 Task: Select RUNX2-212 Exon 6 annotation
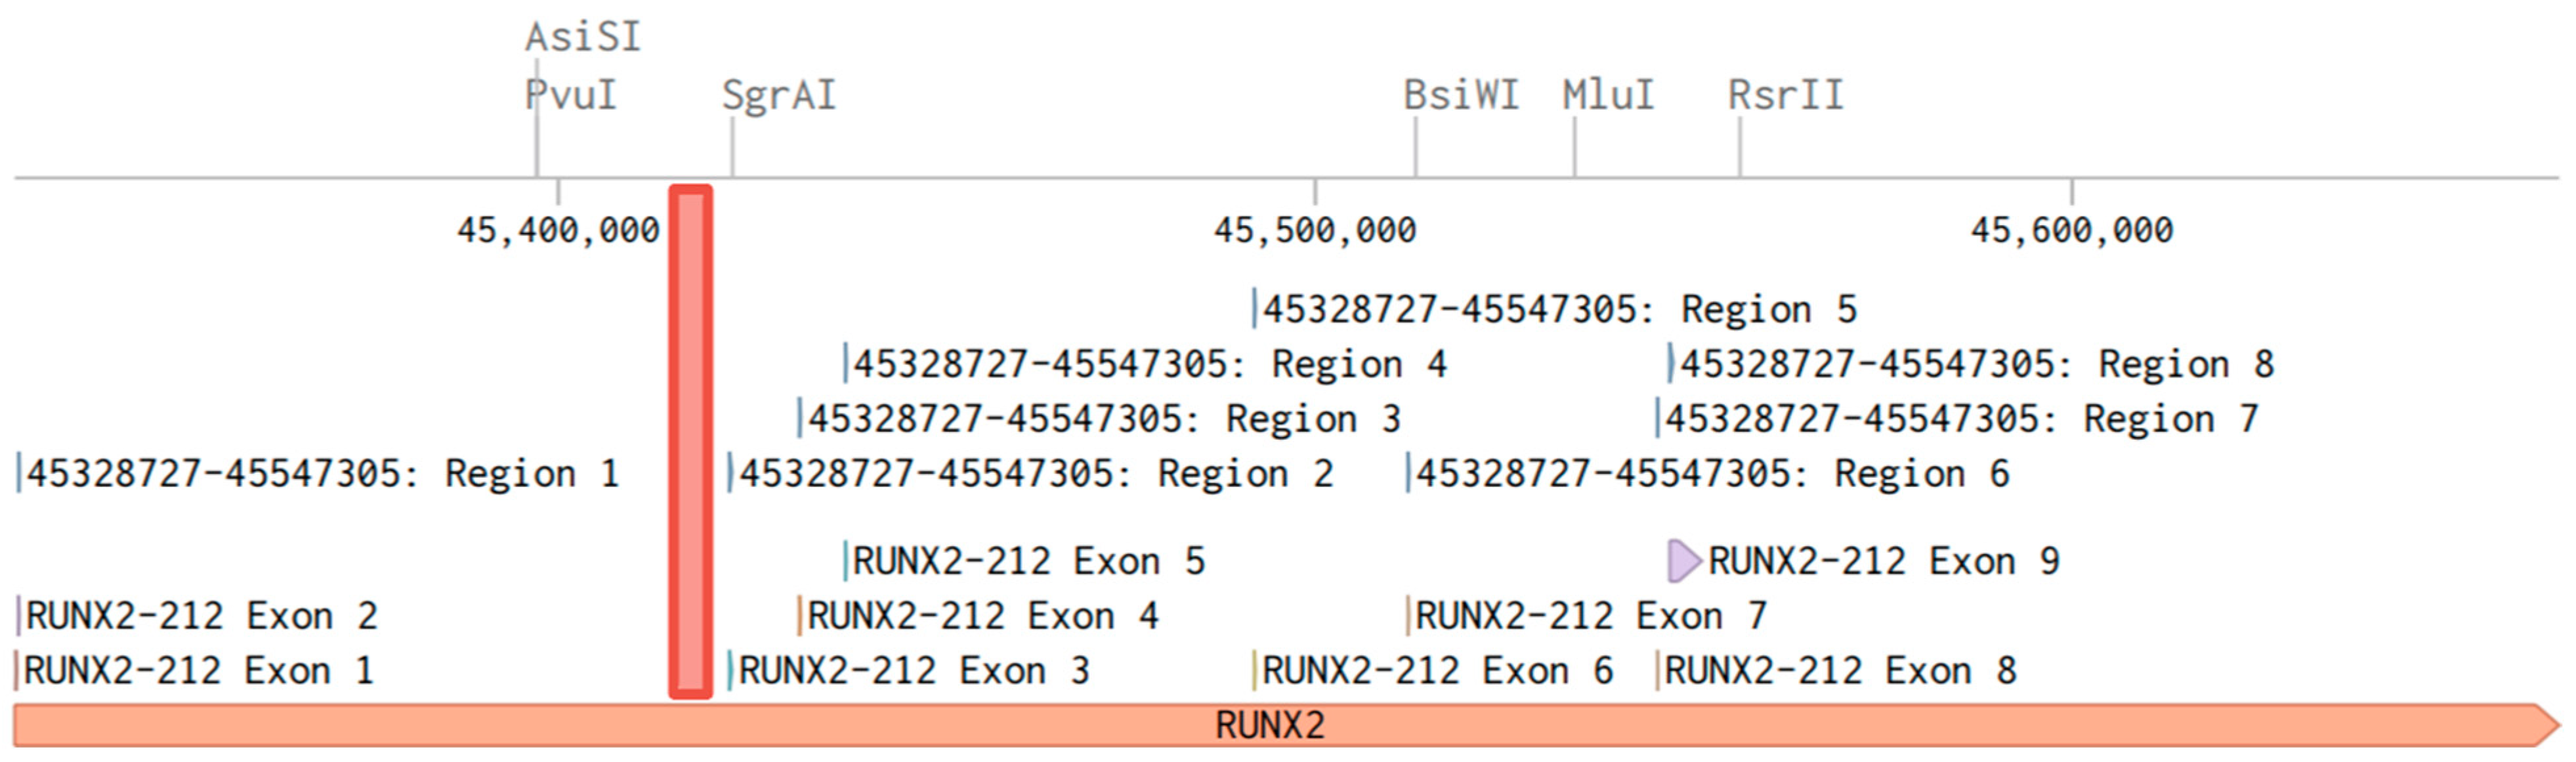click(1437, 671)
